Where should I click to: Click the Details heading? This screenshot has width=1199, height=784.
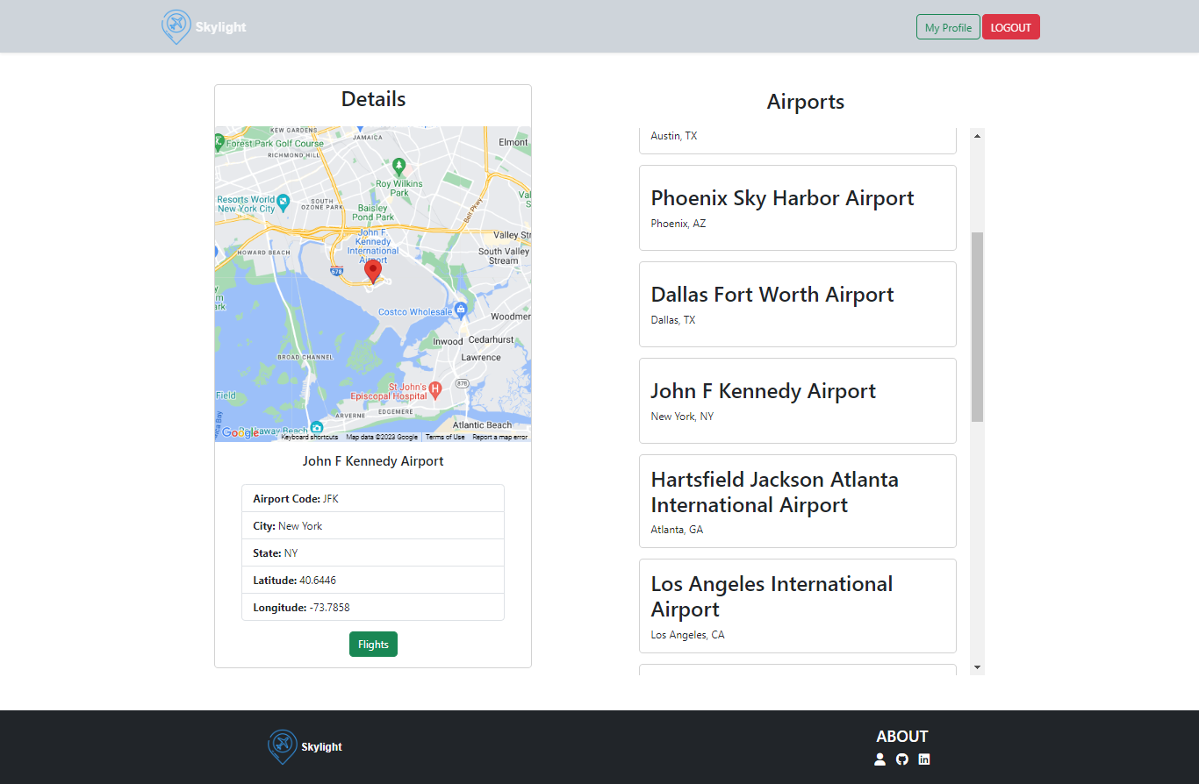click(373, 99)
